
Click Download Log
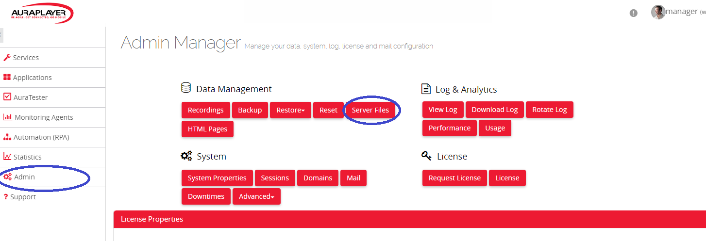pyautogui.click(x=495, y=110)
